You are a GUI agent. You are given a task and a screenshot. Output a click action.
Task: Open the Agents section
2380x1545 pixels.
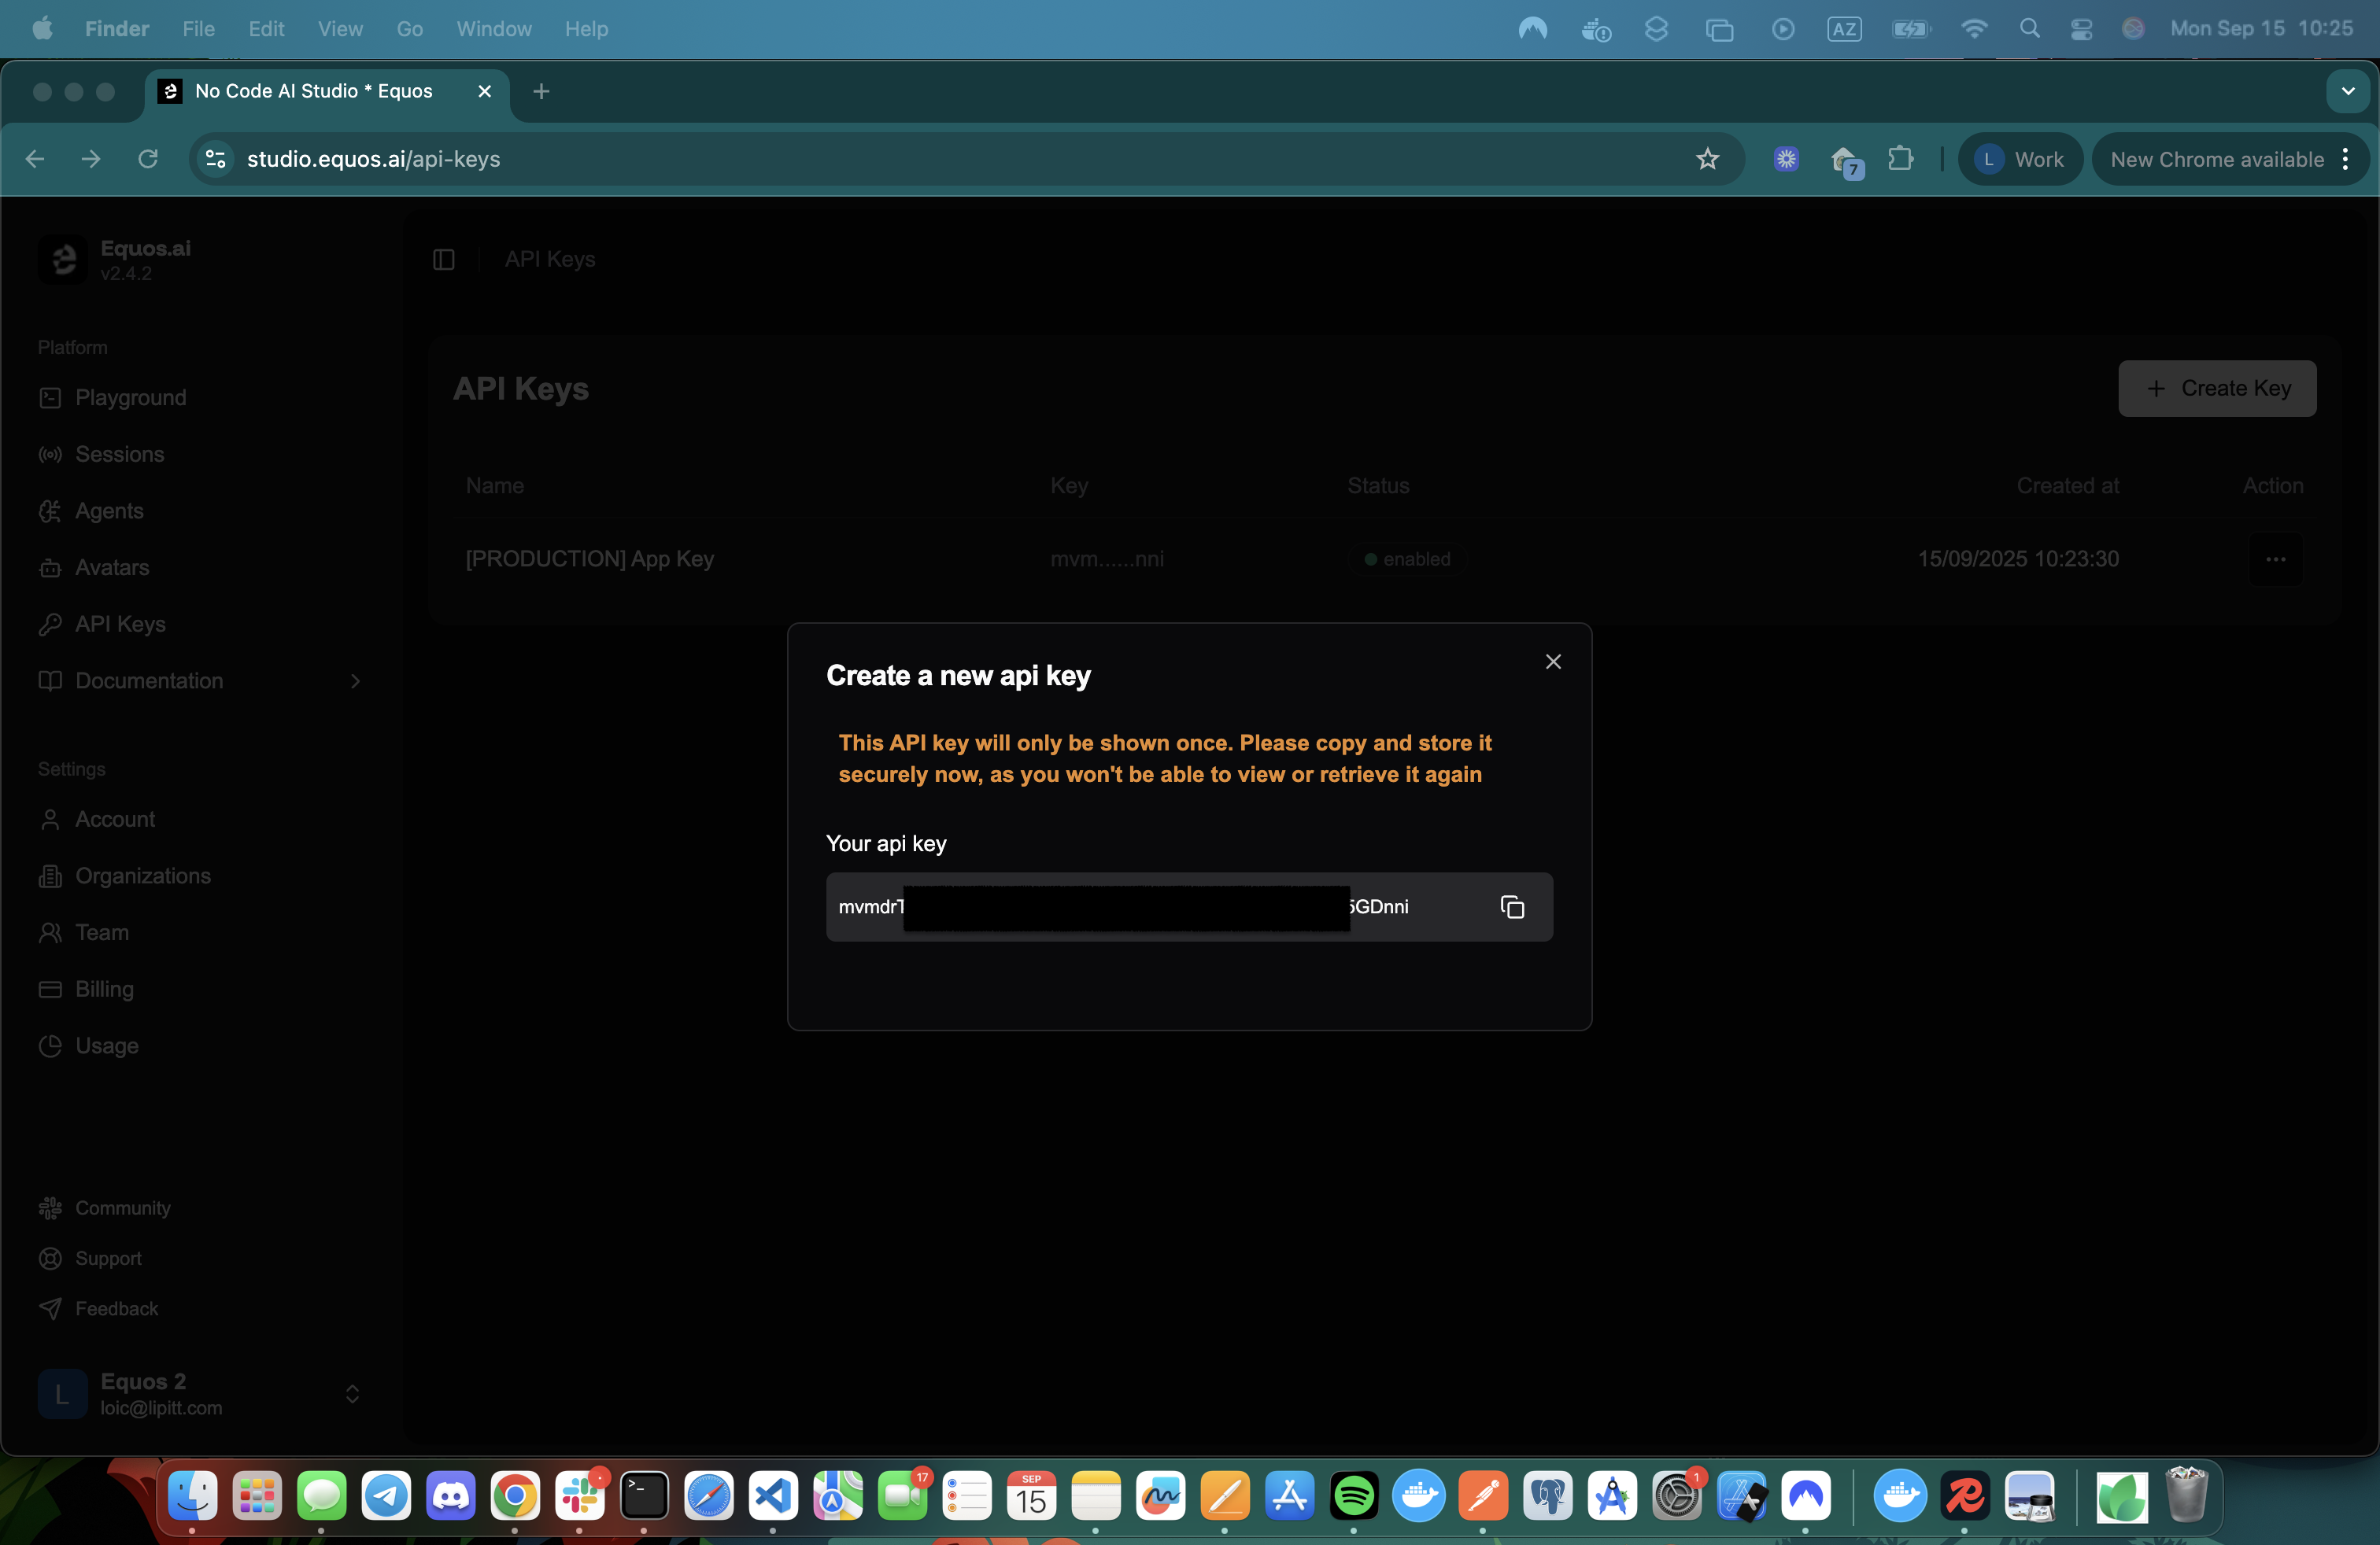[x=109, y=511]
